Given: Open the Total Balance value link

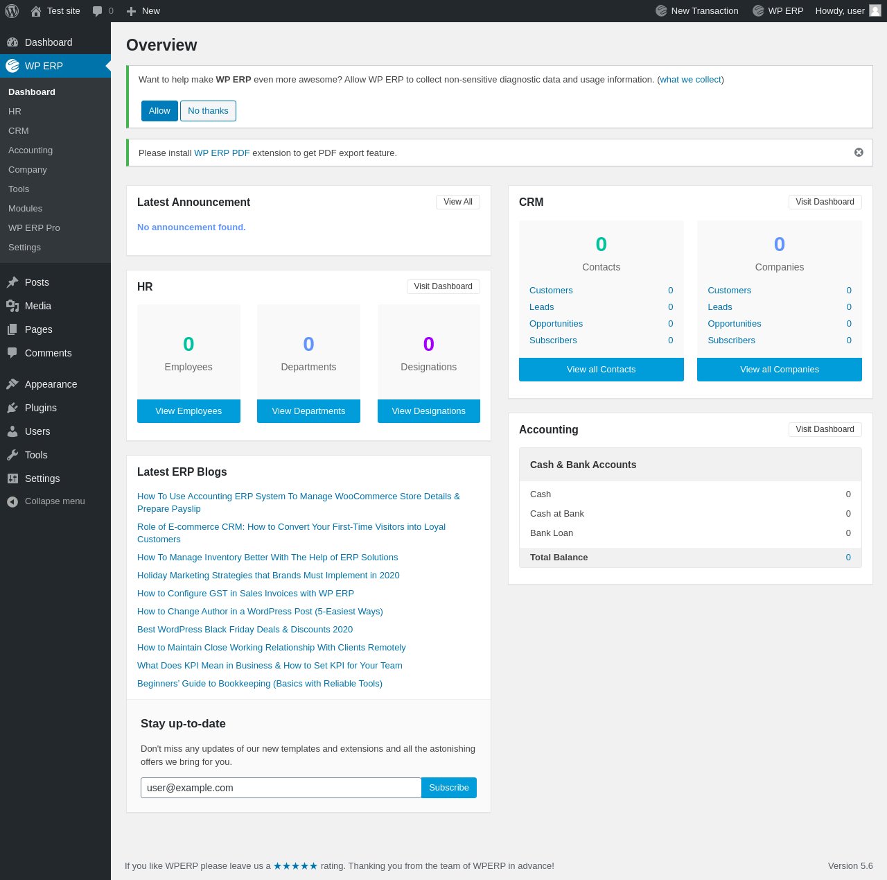Looking at the screenshot, I should click(848, 558).
